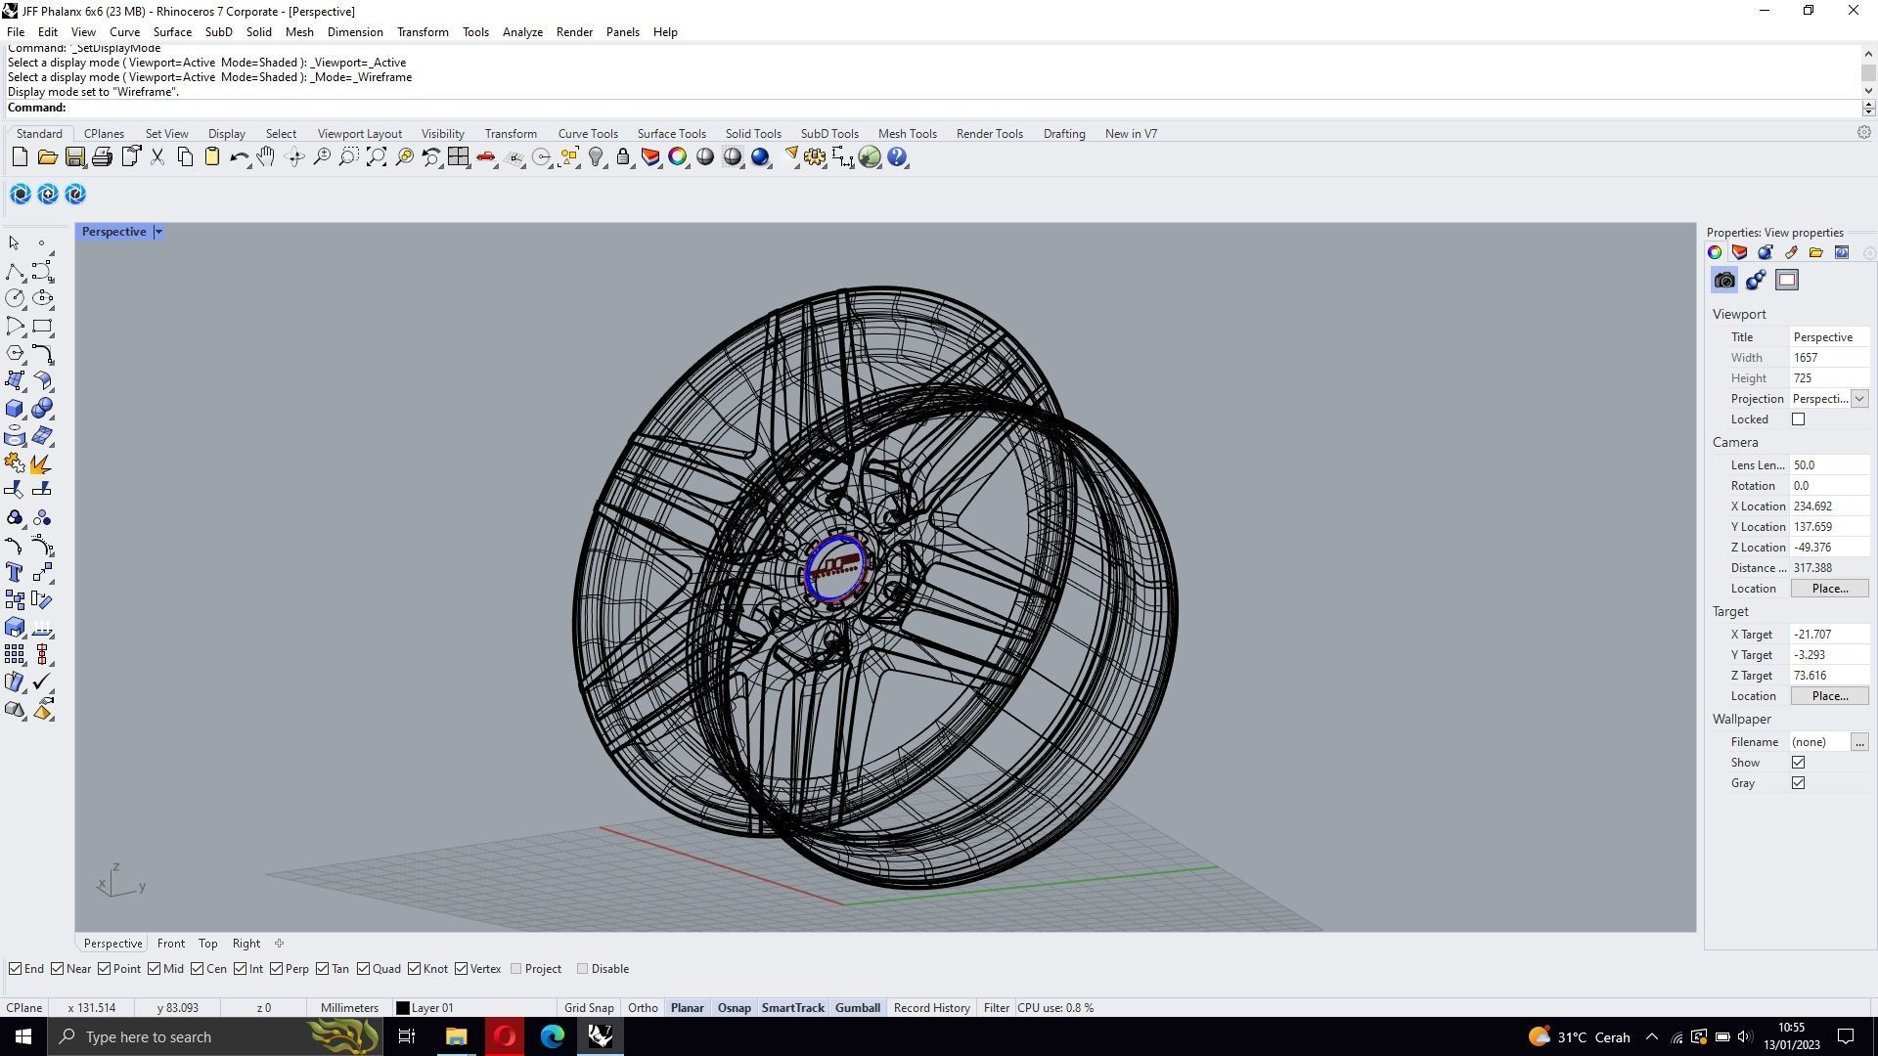The width and height of the screenshot is (1878, 1056).
Task: Open the Perspective viewport title dropdown arrow
Action: point(158,232)
